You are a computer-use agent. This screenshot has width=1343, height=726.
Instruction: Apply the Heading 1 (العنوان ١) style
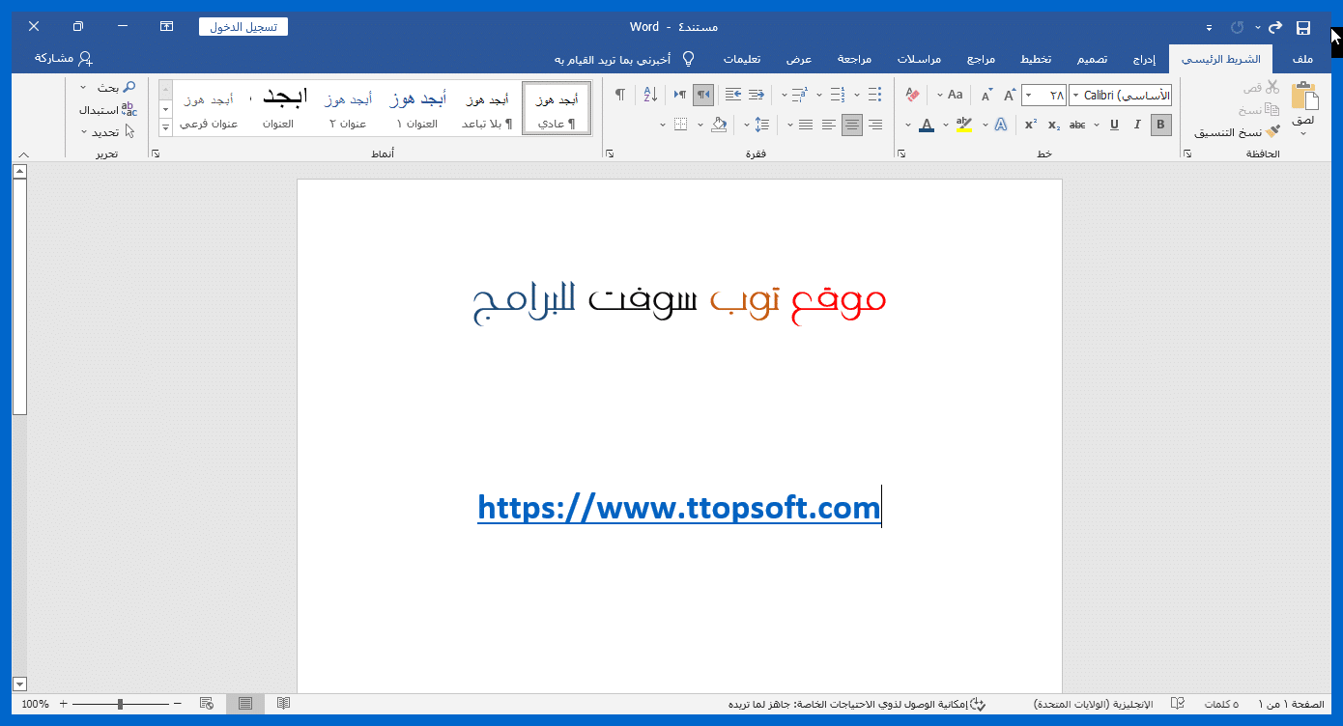point(417,108)
